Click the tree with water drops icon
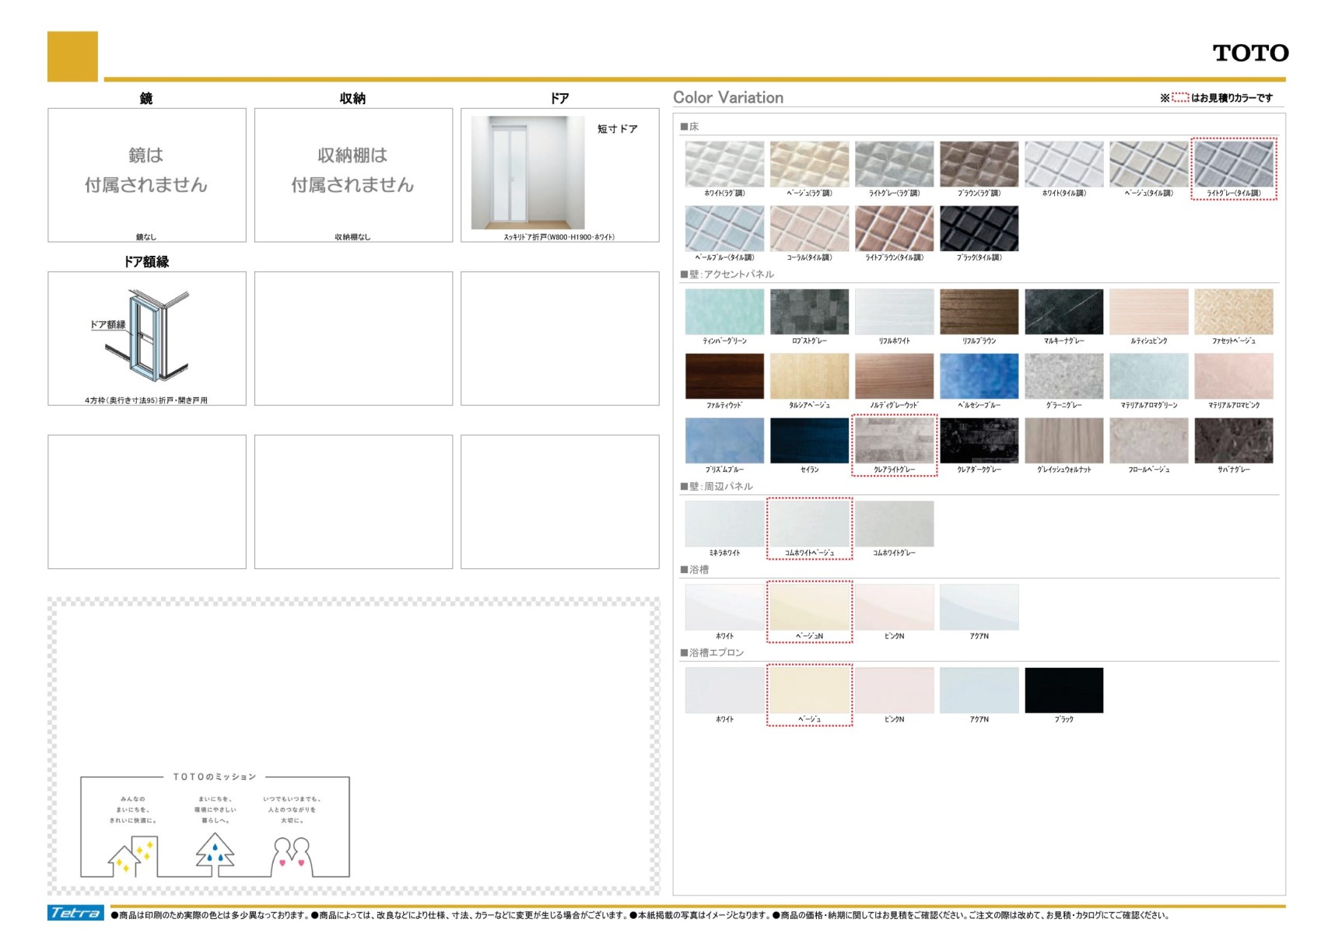Screen dimensions: 1321x933 click(215, 852)
